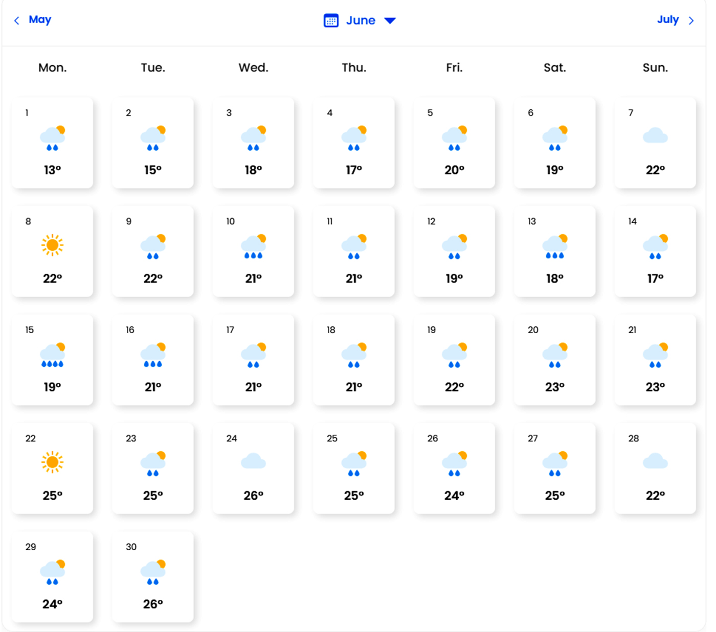Open the June 30 forecast card

[153, 577]
